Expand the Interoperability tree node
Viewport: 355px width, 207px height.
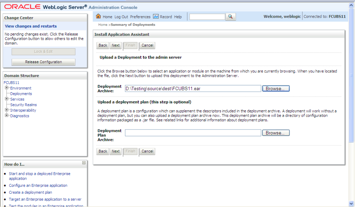(6, 110)
